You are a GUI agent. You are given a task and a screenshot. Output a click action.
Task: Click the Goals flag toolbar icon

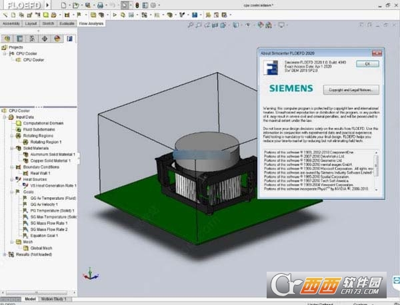pyautogui.click(x=79, y=15)
